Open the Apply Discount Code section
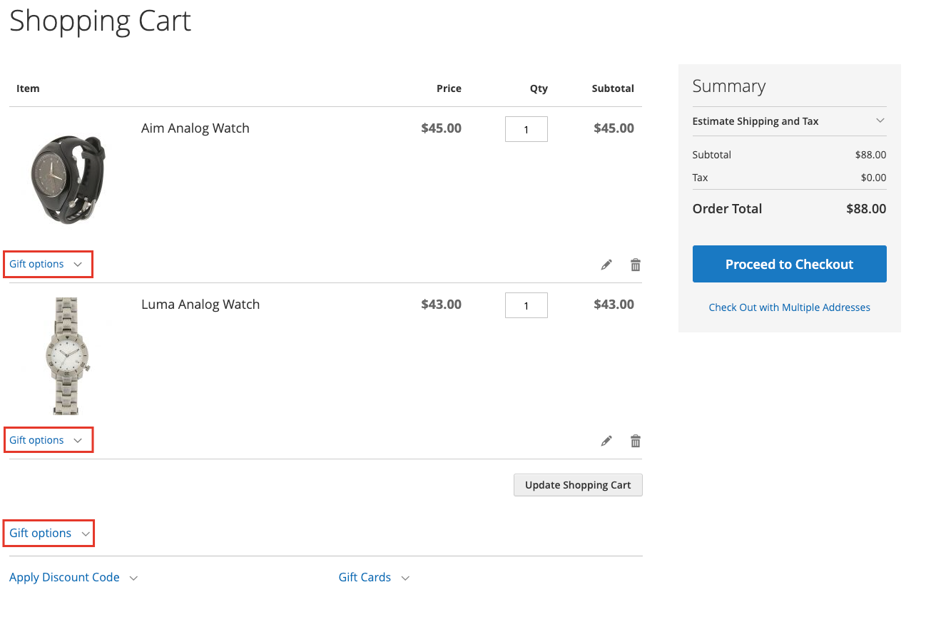 click(64, 577)
